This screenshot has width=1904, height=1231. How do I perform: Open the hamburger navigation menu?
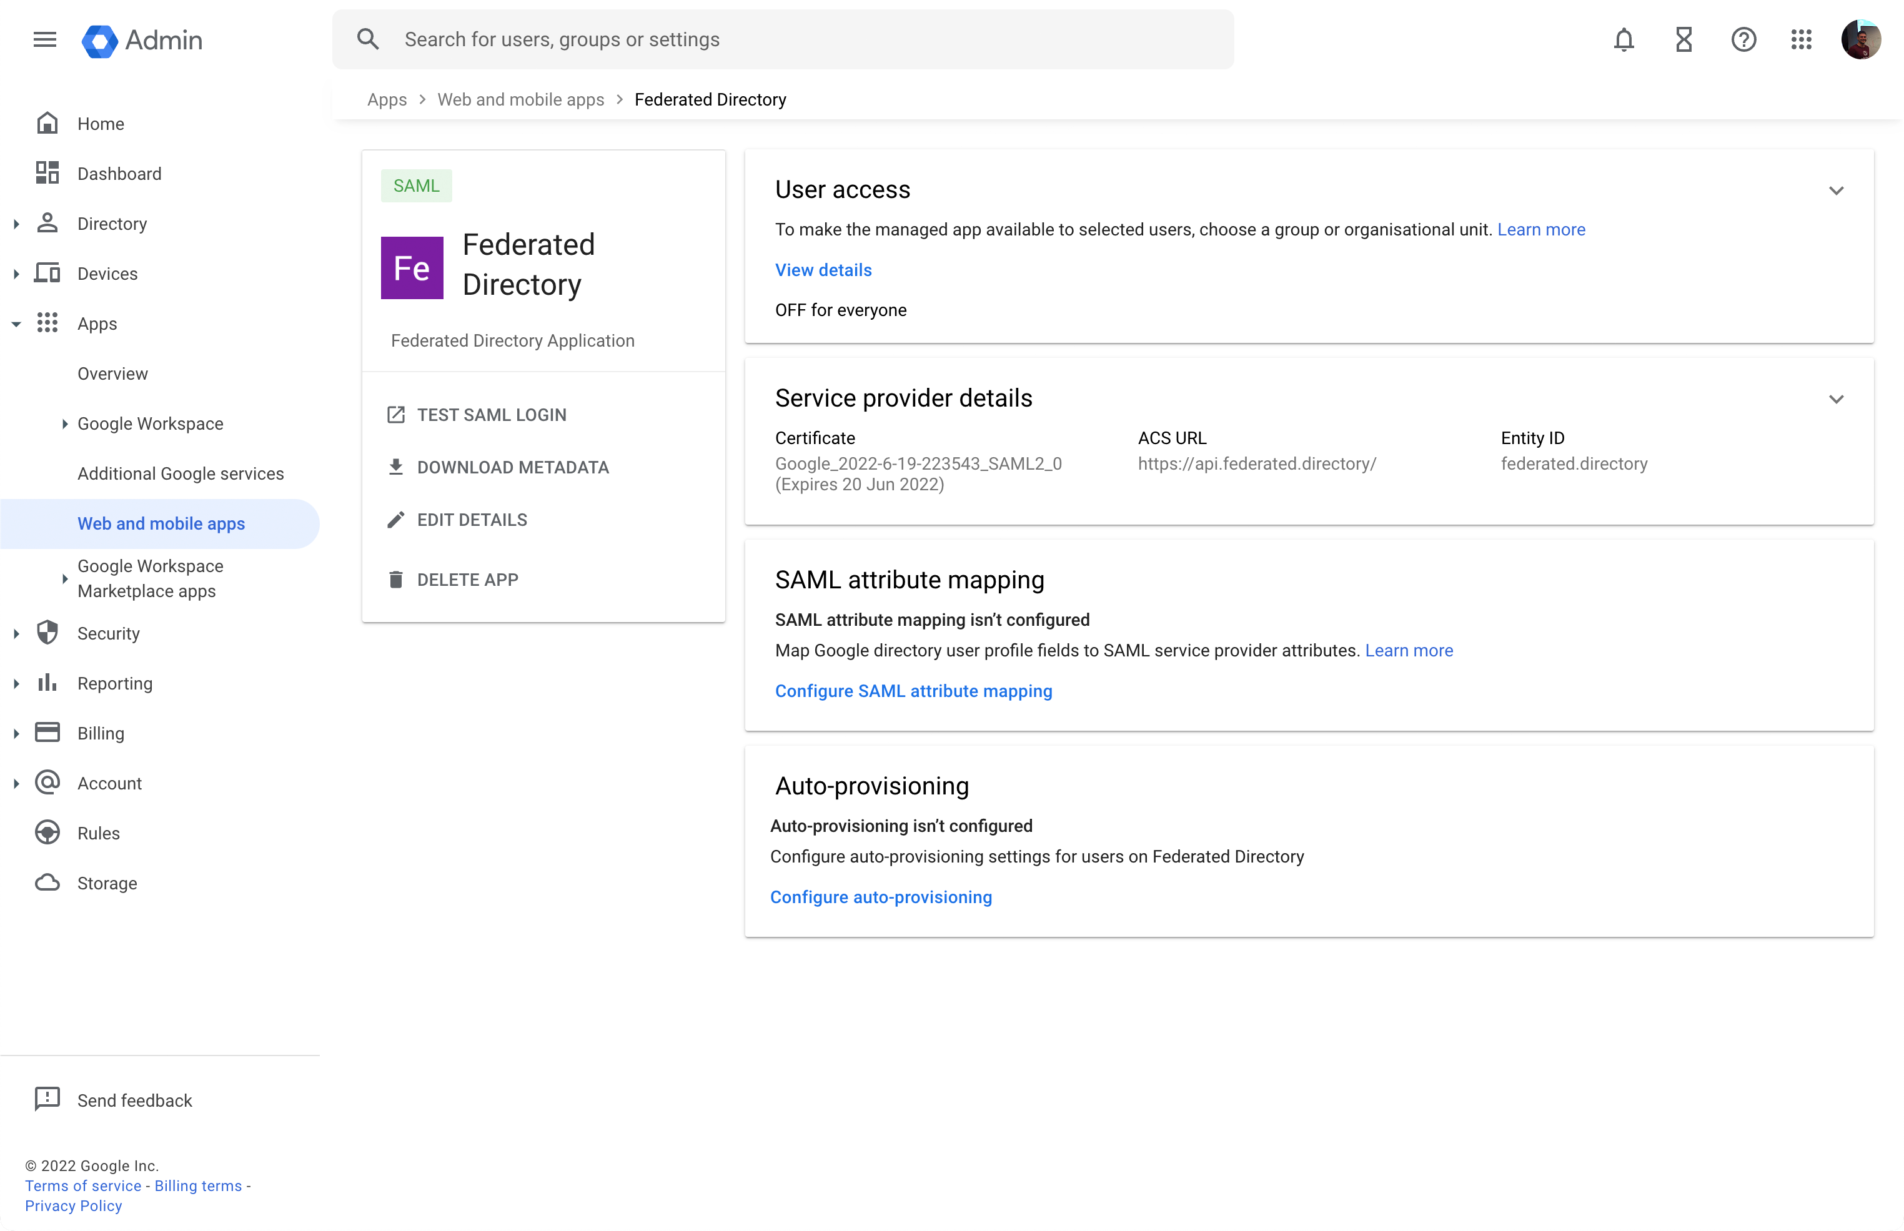[45, 39]
